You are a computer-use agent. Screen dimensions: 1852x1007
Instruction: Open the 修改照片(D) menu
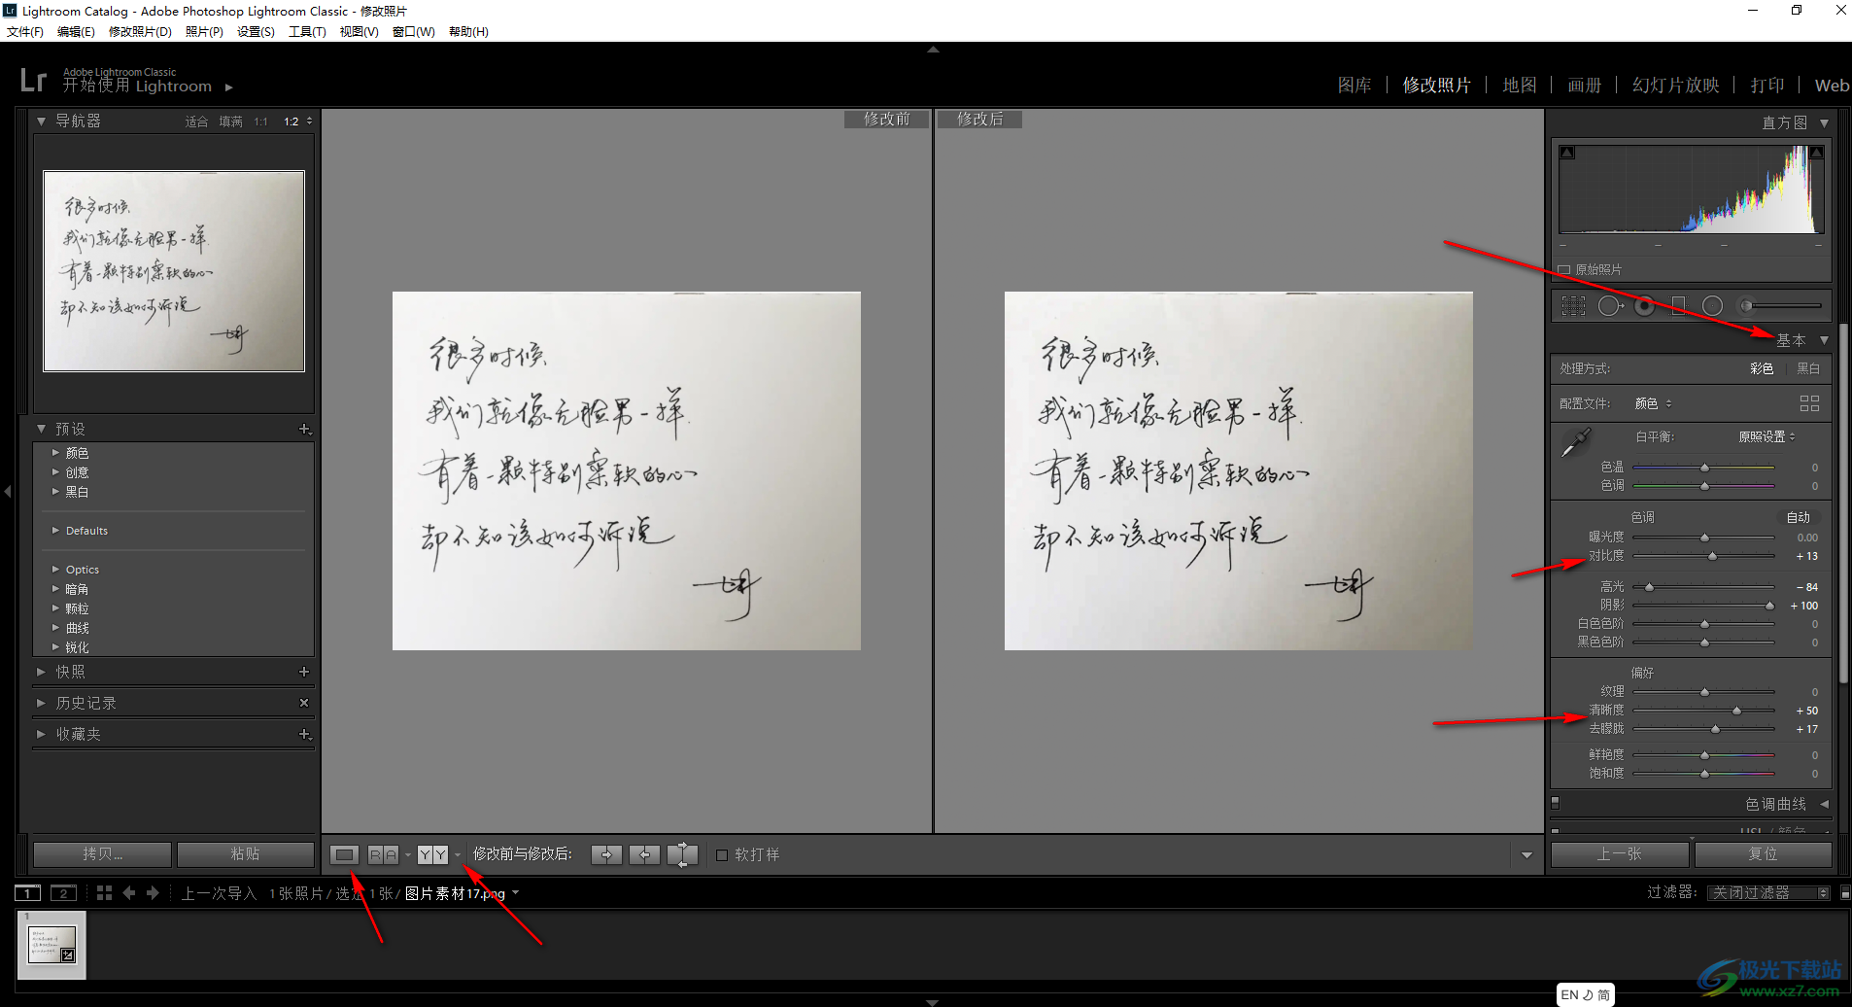[x=140, y=31]
